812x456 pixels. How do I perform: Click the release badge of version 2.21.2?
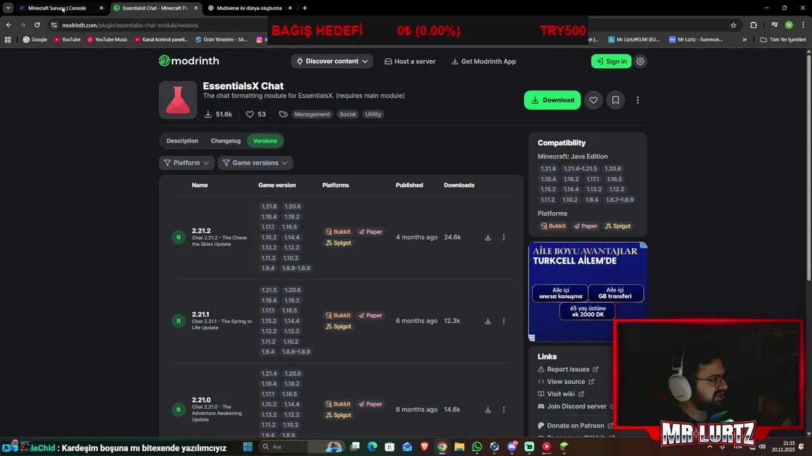178,237
